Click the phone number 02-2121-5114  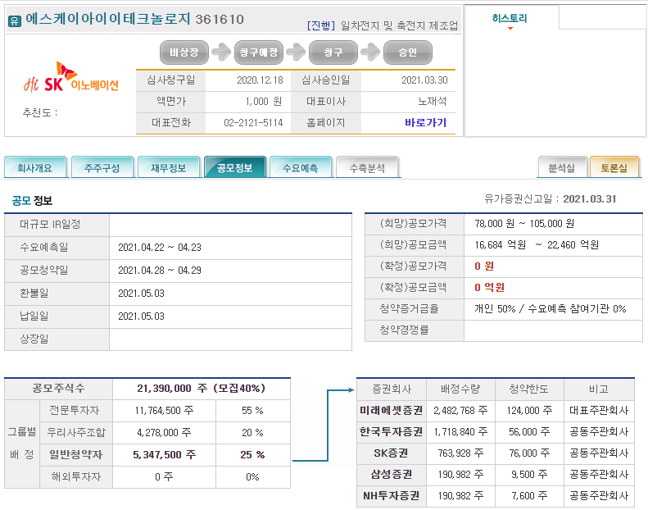click(x=253, y=123)
